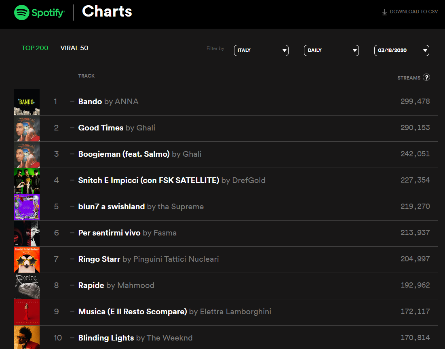
Task: Click the Rapide album cover image
Action: [x=27, y=286]
